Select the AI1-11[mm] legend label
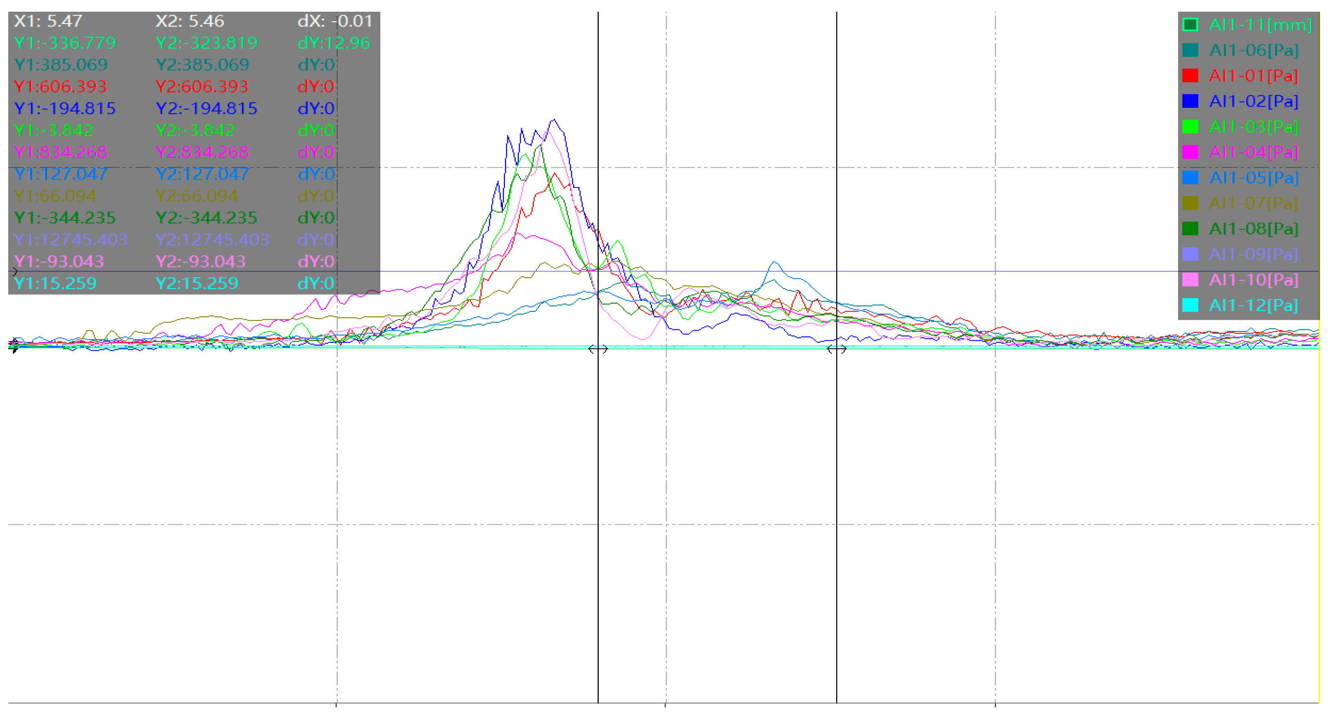 click(x=1260, y=25)
